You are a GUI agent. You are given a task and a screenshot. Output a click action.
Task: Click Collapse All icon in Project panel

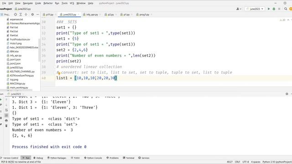(26, 15)
